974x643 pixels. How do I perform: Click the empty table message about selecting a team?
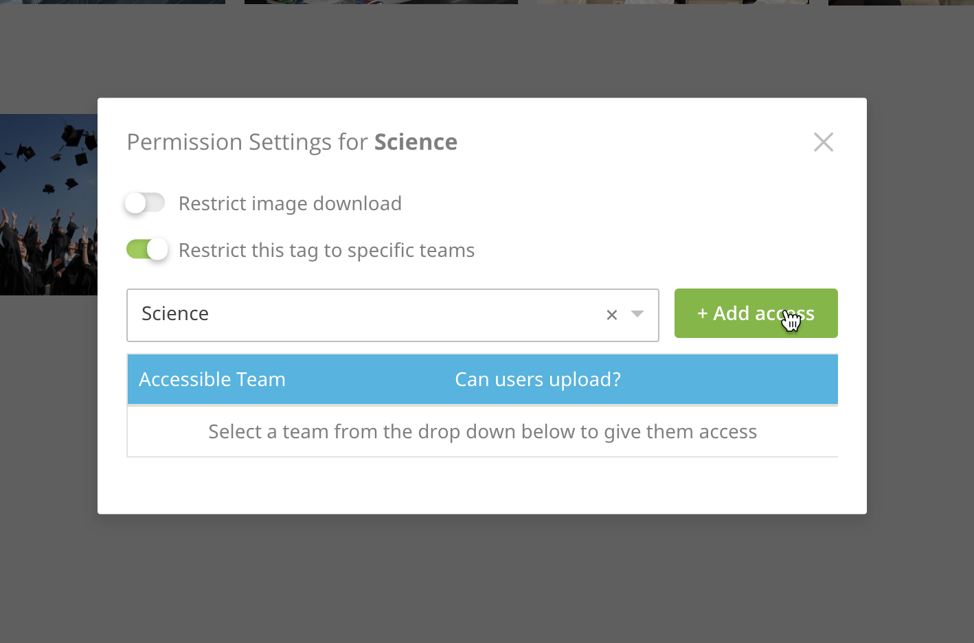click(x=482, y=432)
